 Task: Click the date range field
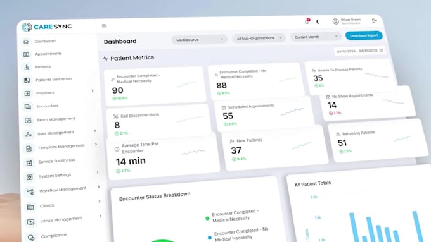[x=360, y=51]
